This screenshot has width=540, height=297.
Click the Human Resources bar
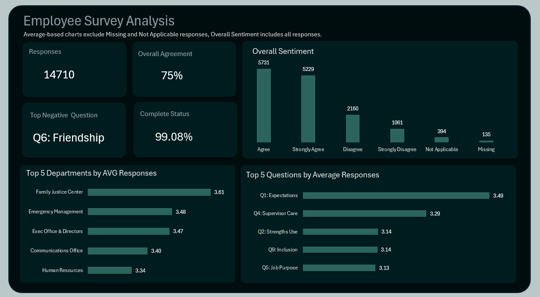[110, 270]
